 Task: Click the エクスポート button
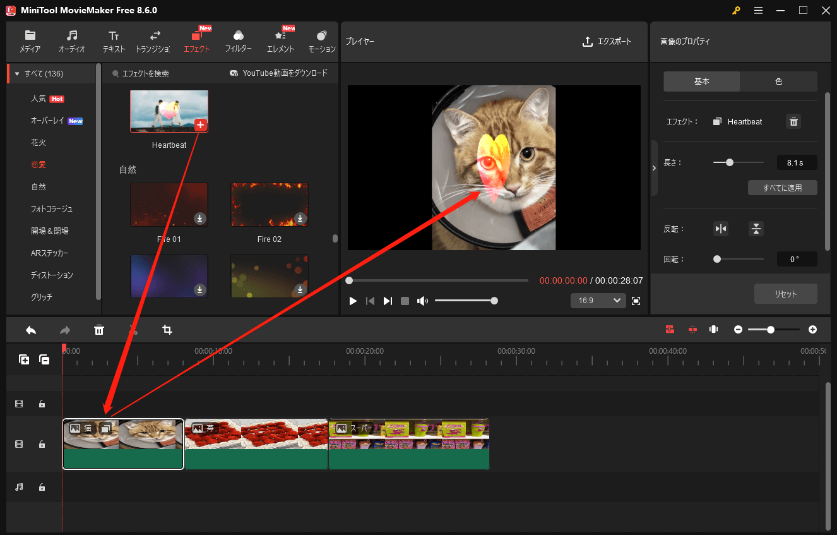607,42
